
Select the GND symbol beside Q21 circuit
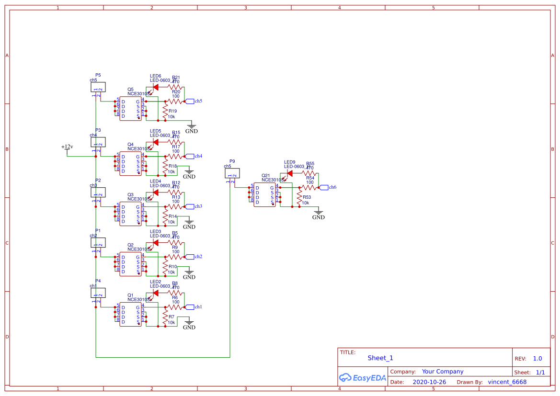[x=319, y=213]
